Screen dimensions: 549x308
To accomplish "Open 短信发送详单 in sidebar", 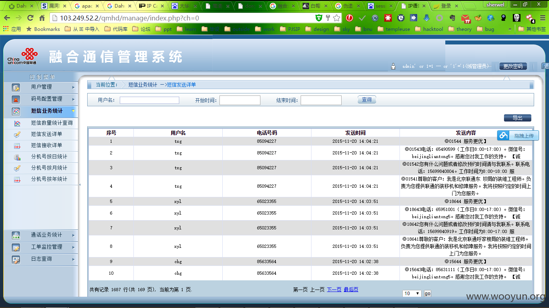I will [47, 134].
